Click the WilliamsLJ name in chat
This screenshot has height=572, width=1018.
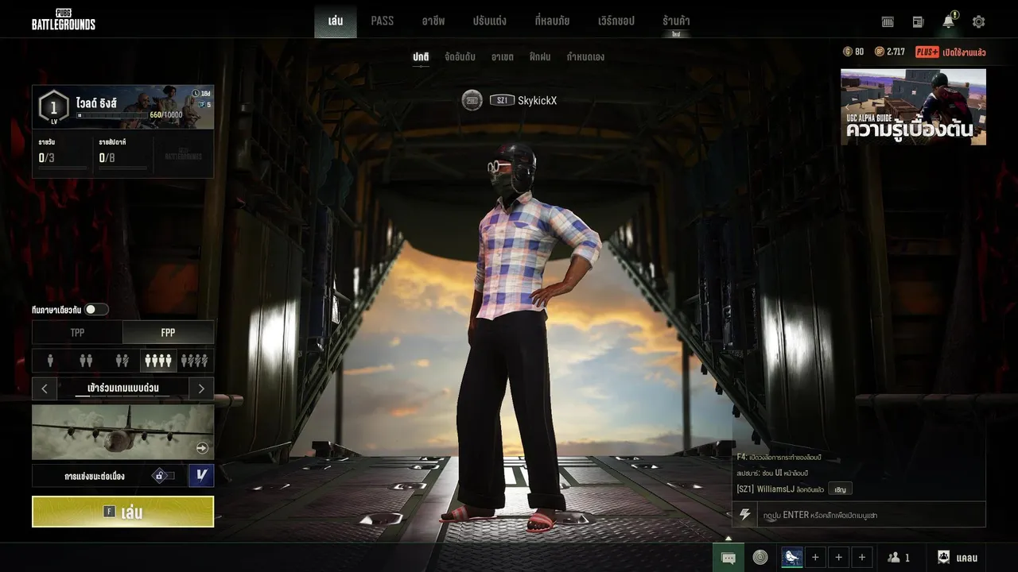(775, 489)
